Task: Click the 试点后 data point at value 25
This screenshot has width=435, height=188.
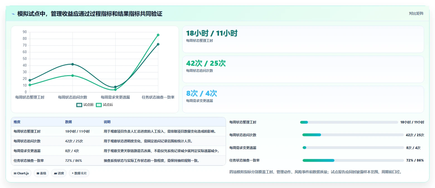Action: [72, 75]
